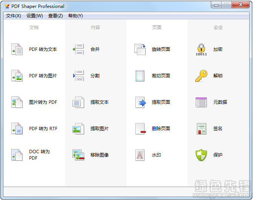Open the 提取图片 text label

pyautogui.click(x=100, y=129)
